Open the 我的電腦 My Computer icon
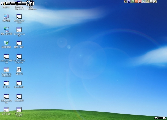Image resolution: width=167 pixels, height=120 pixels. (x=6, y=17)
